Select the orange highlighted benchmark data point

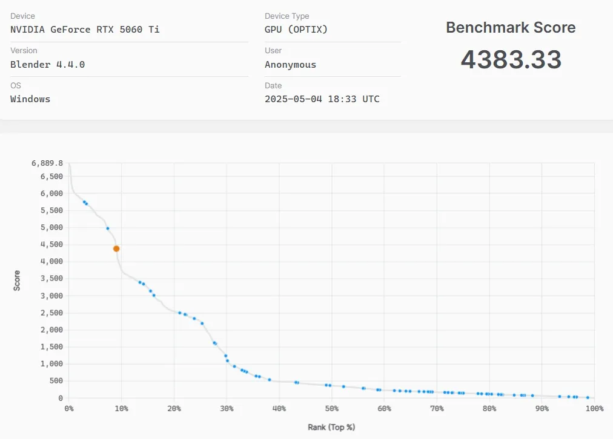(116, 248)
